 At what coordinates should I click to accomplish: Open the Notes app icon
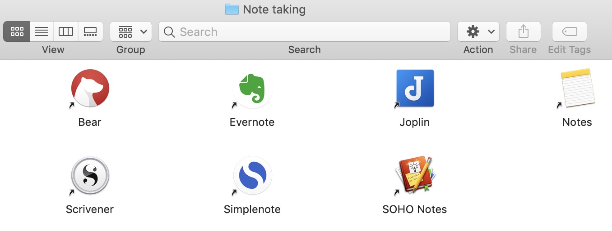pyautogui.click(x=577, y=88)
